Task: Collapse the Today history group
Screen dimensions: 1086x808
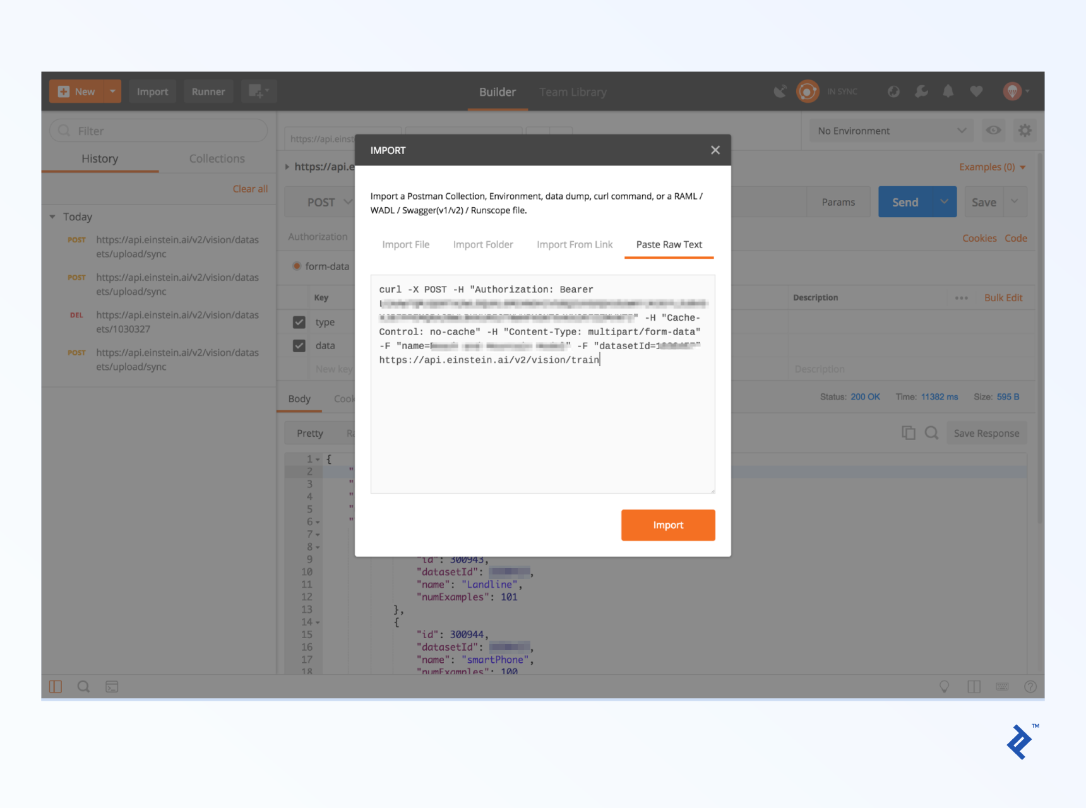Action: click(x=53, y=217)
